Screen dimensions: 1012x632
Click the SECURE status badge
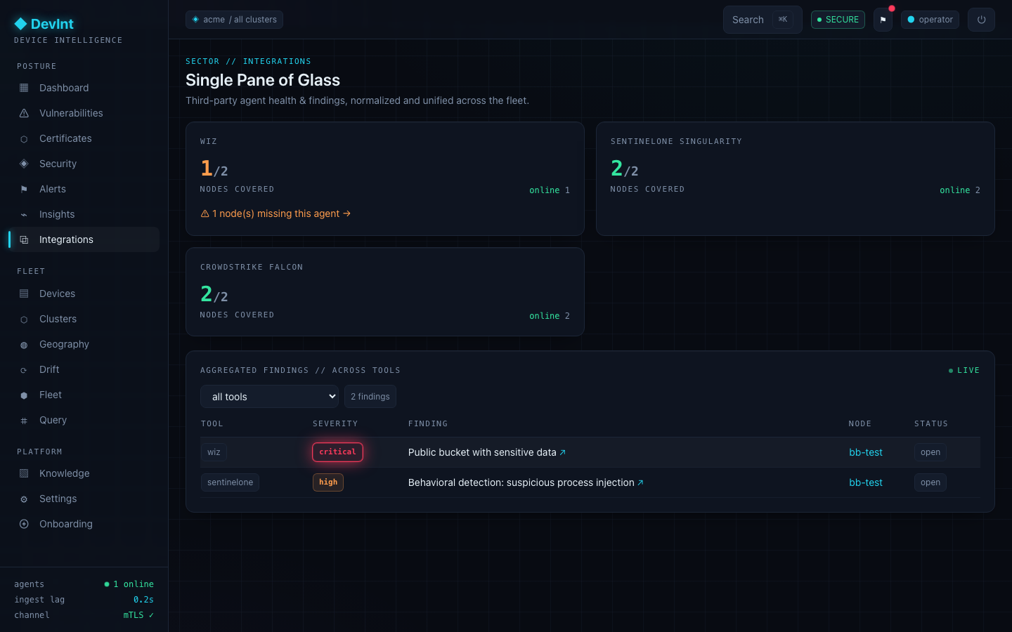[x=838, y=20]
